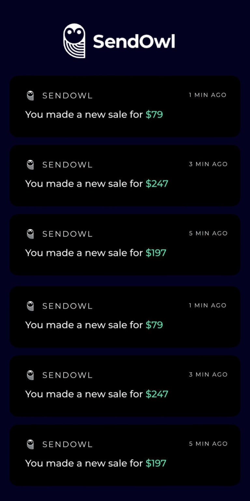Click the green $247 amount in the second notification
Screen dimensions: 250x501
coord(157,184)
